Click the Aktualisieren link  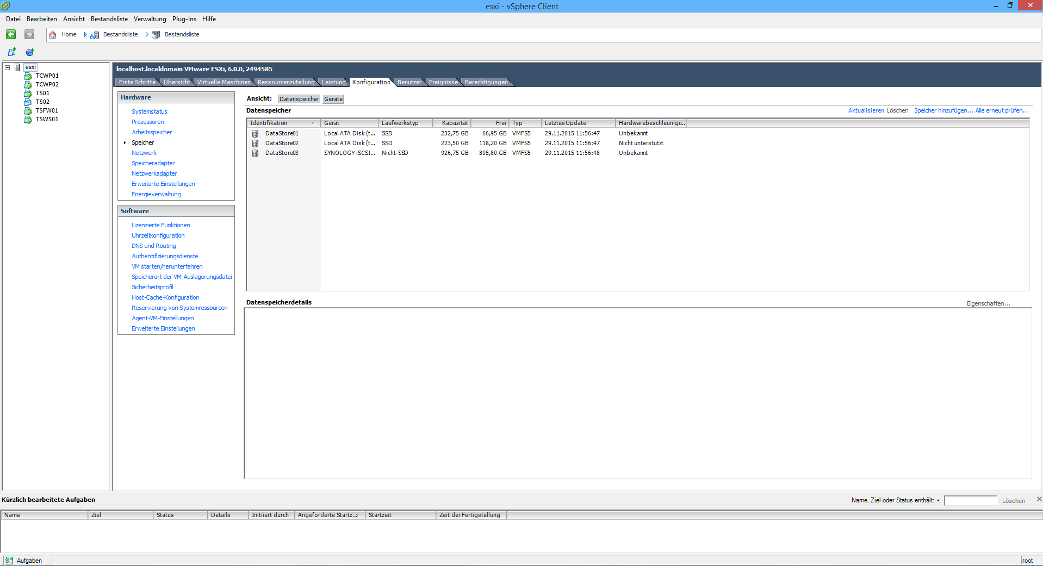866,110
